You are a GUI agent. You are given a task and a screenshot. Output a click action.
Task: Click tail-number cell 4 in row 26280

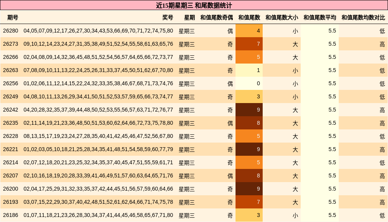pyautogui.click(x=249, y=31)
